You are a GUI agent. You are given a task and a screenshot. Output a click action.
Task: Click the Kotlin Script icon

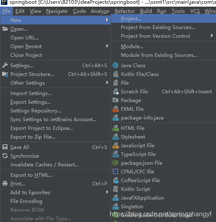click(x=115, y=189)
